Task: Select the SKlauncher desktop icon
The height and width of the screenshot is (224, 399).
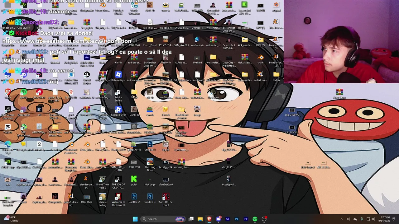Action: (x=24, y=111)
